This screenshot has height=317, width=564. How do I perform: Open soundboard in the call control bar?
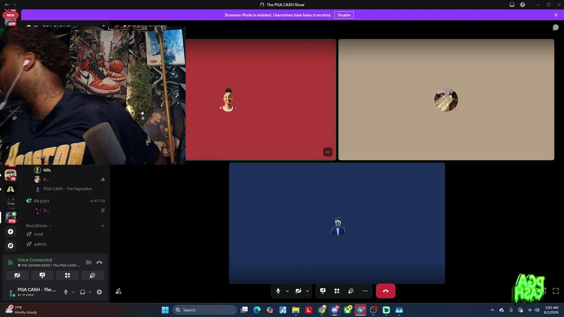tap(351, 291)
